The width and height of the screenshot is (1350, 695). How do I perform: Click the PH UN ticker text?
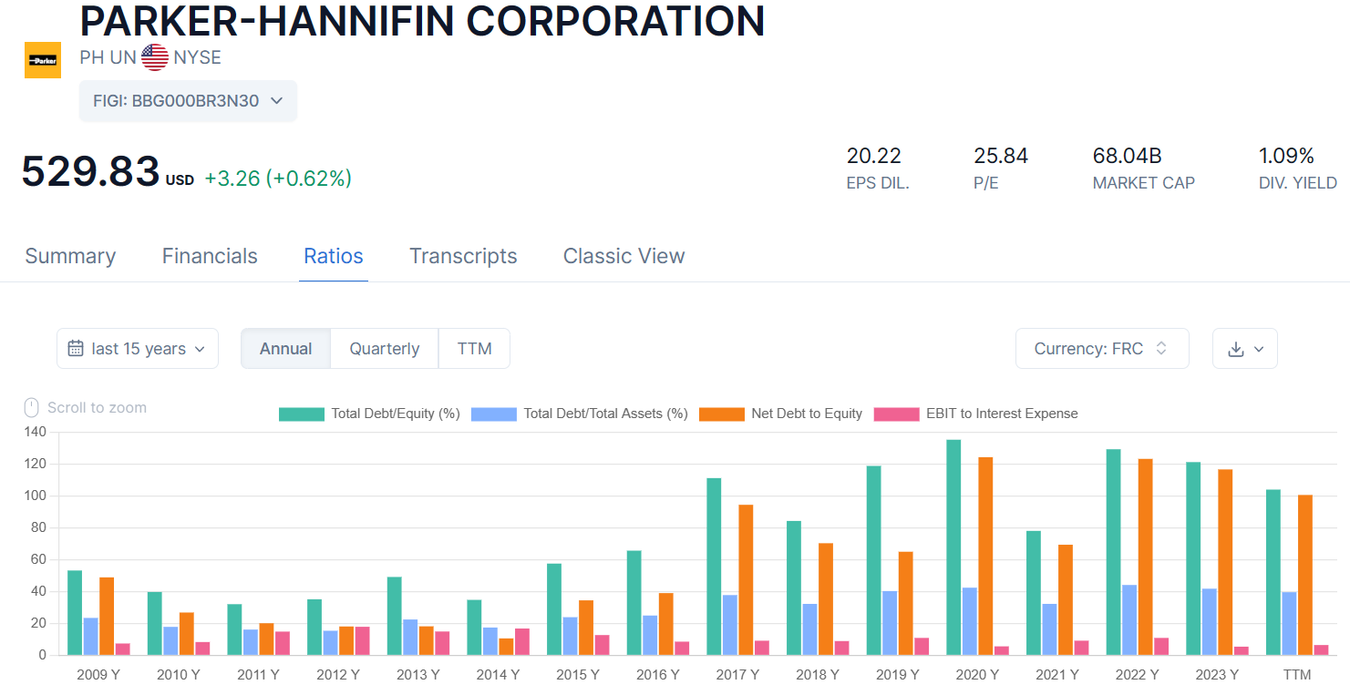point(108,57)
